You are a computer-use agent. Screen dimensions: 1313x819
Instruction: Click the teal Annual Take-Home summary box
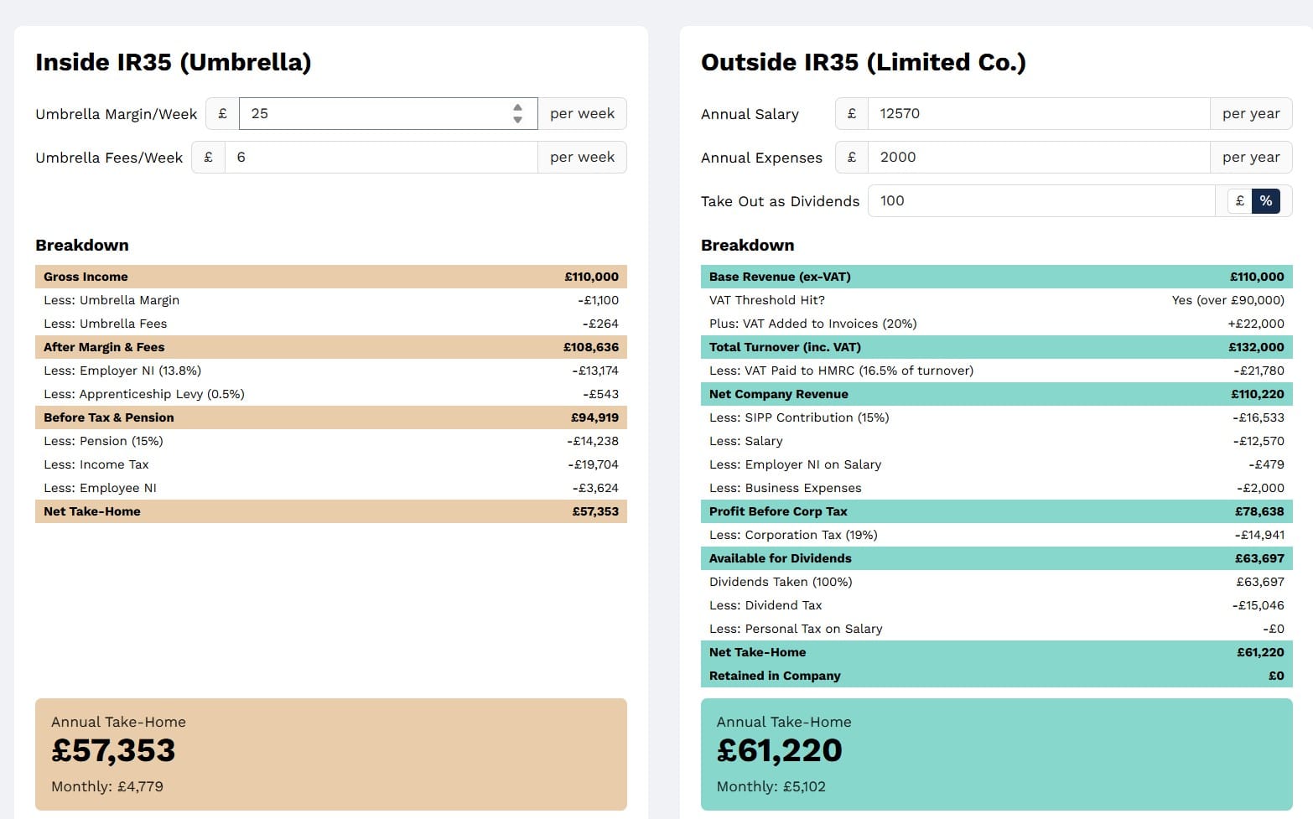(x=995, y=753)
